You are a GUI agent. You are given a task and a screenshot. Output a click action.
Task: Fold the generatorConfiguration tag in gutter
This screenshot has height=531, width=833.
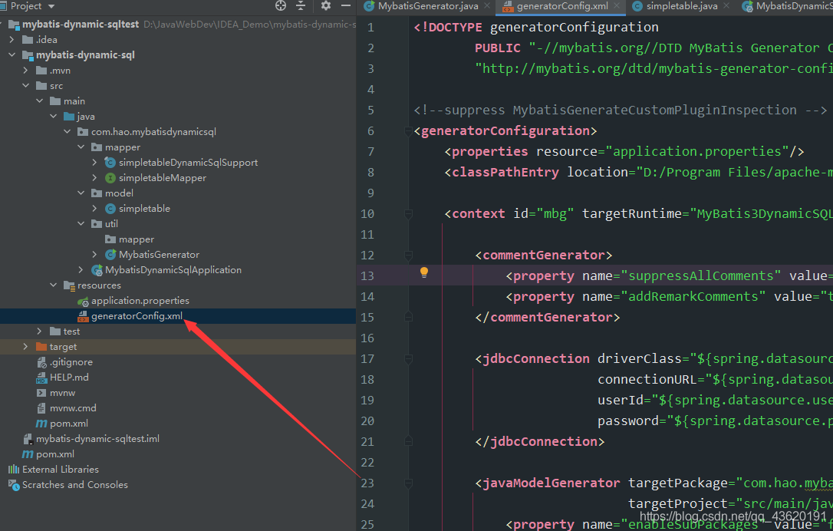click(409, 131)
